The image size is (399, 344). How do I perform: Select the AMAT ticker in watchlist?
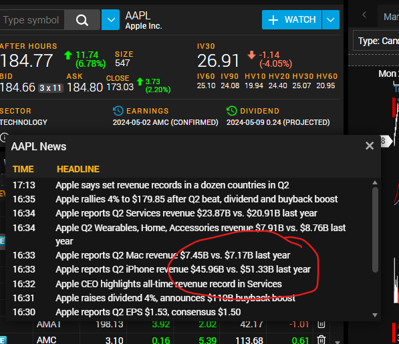point(49,325)
